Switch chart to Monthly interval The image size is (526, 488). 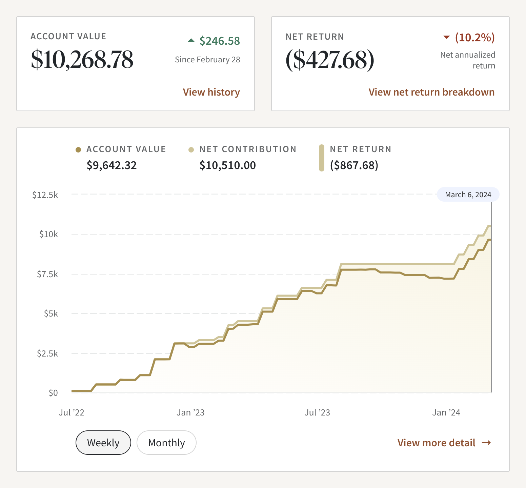click(166, 443)
